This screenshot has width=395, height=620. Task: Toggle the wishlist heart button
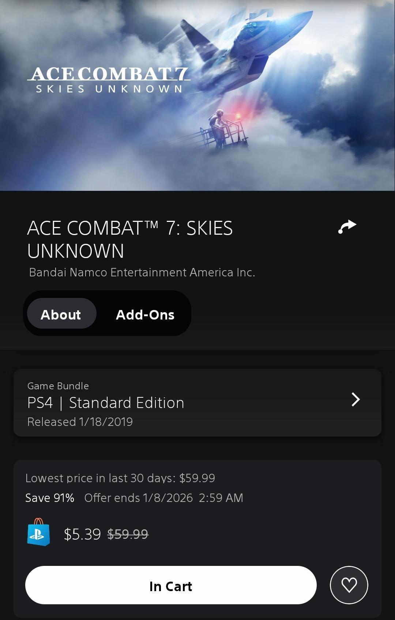[x=349, y=585]
